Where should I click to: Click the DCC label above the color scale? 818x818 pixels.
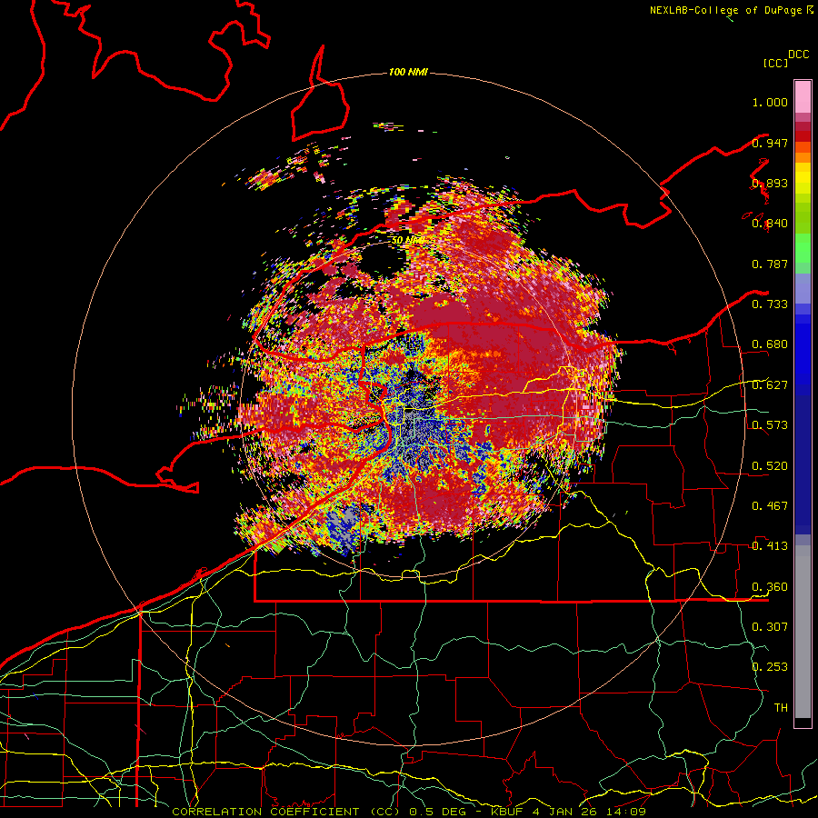799,55
